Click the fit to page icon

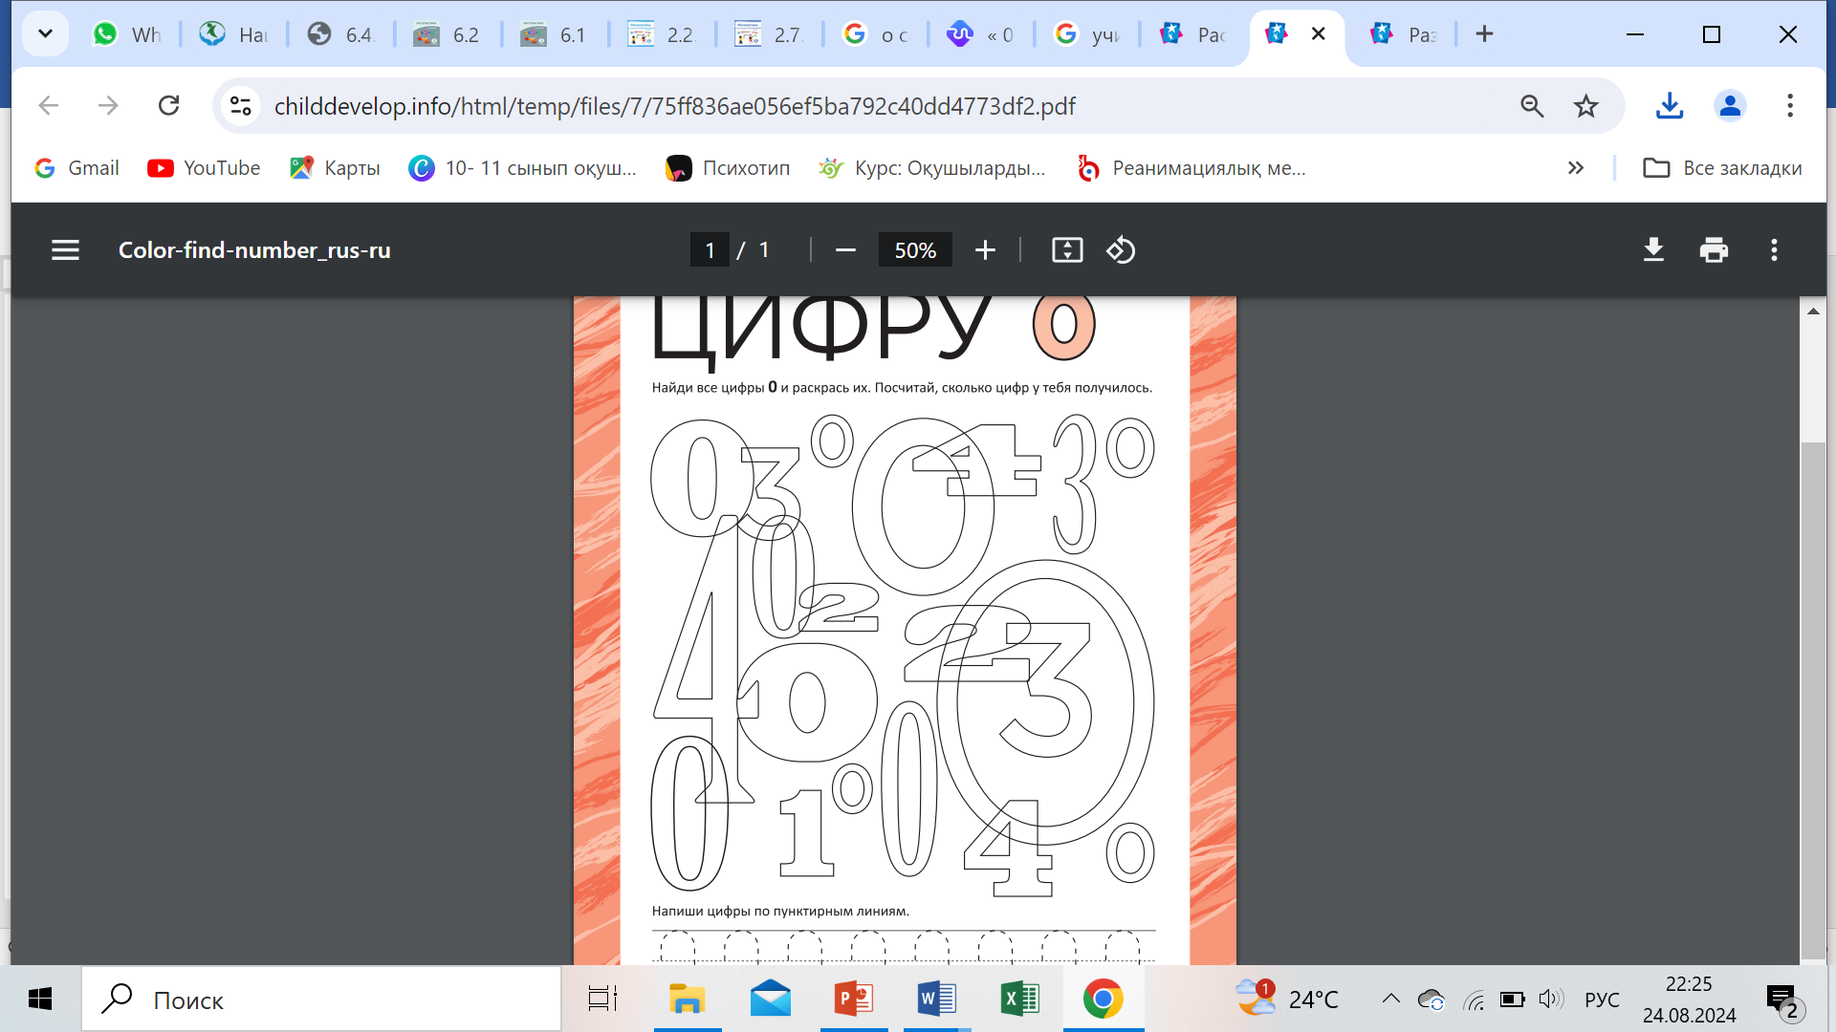tap(1067, 250)
